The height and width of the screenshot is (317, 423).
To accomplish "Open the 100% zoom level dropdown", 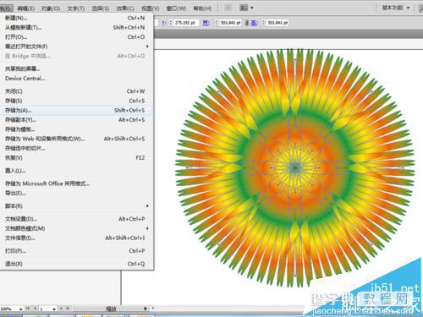I will click(21, 309).
